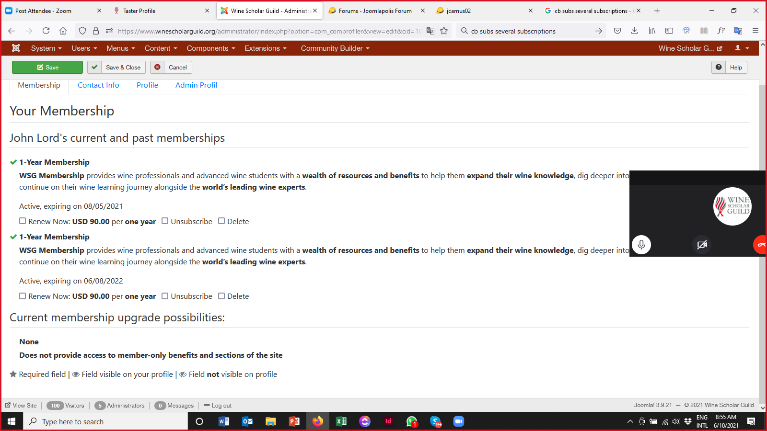Viewport: 767px width, 431px height.
Task: Expand the Extensions menu
Action: 265,48
